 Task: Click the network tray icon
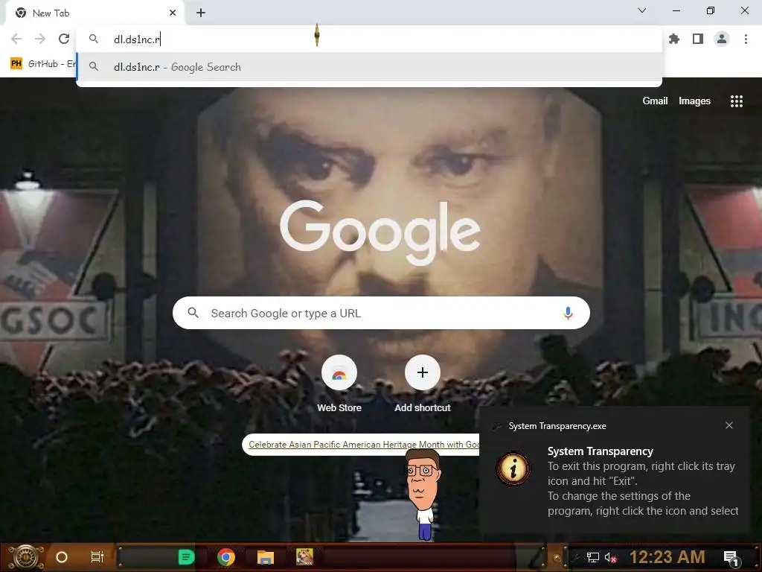coord(593,557)
